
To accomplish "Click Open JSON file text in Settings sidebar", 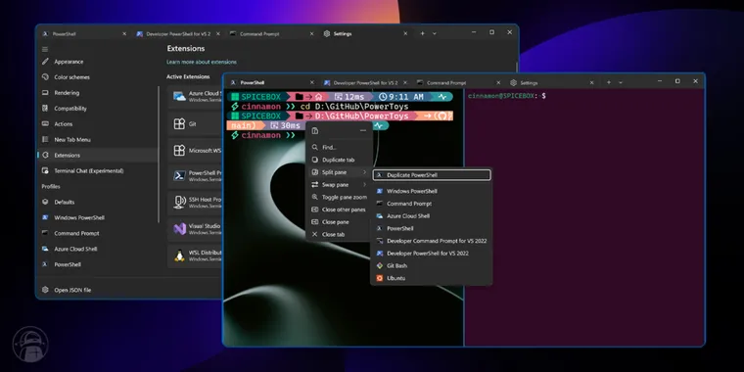I will [72, 290].
